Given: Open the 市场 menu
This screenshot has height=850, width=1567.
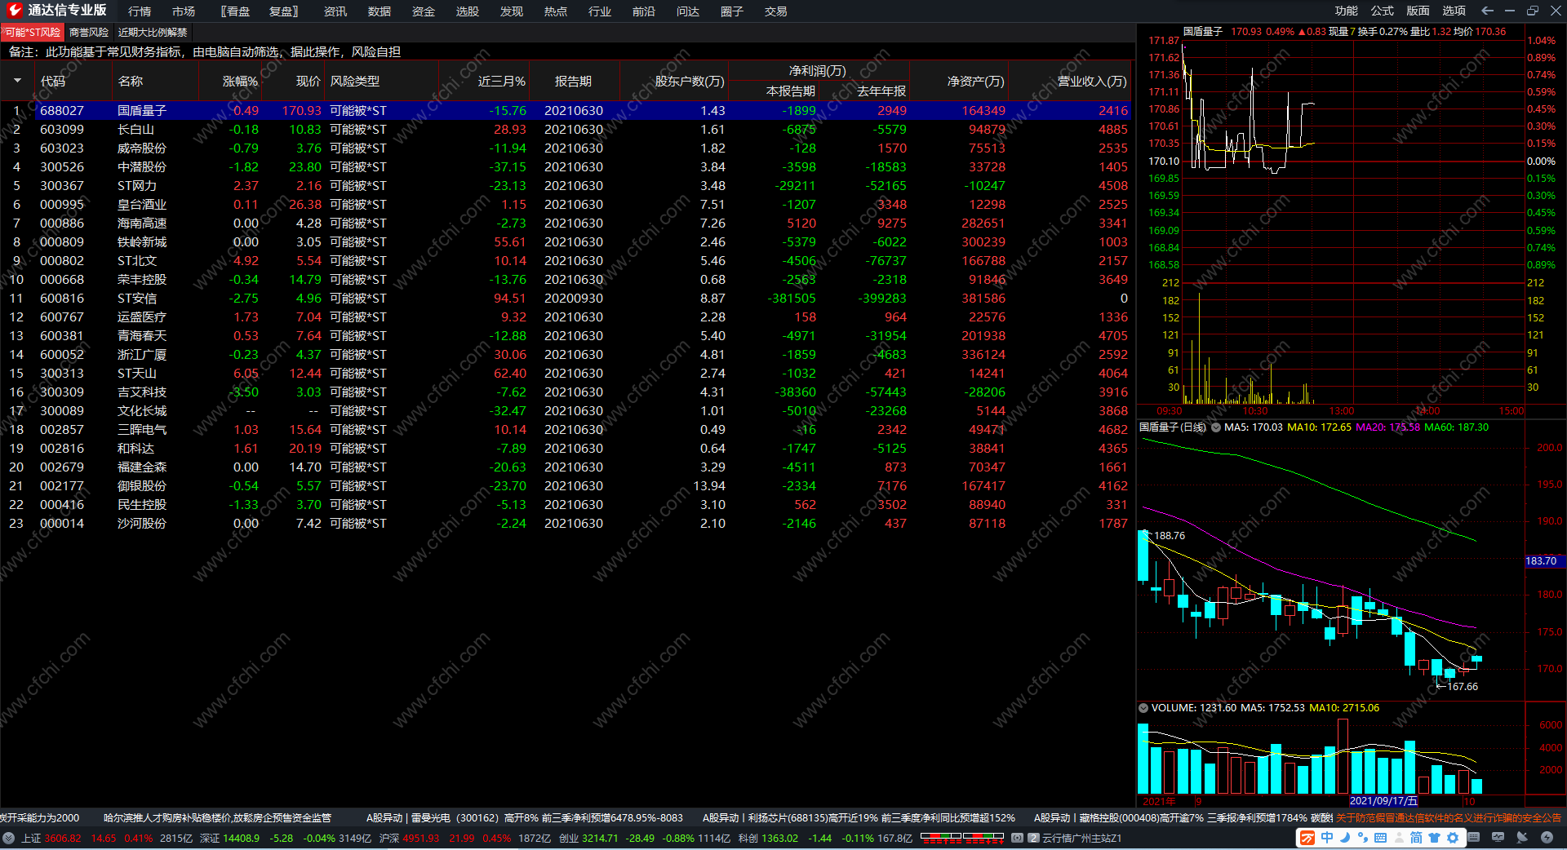Looking at the screenshot, I should pos(184,11).
